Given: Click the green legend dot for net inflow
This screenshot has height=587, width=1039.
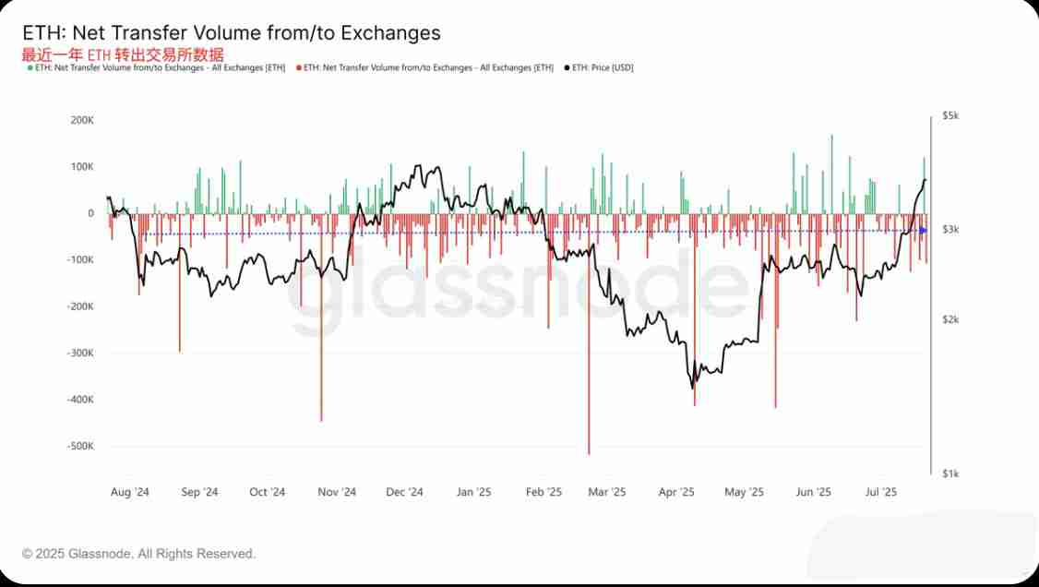Looking at the screenshot, I should point(30,67).
